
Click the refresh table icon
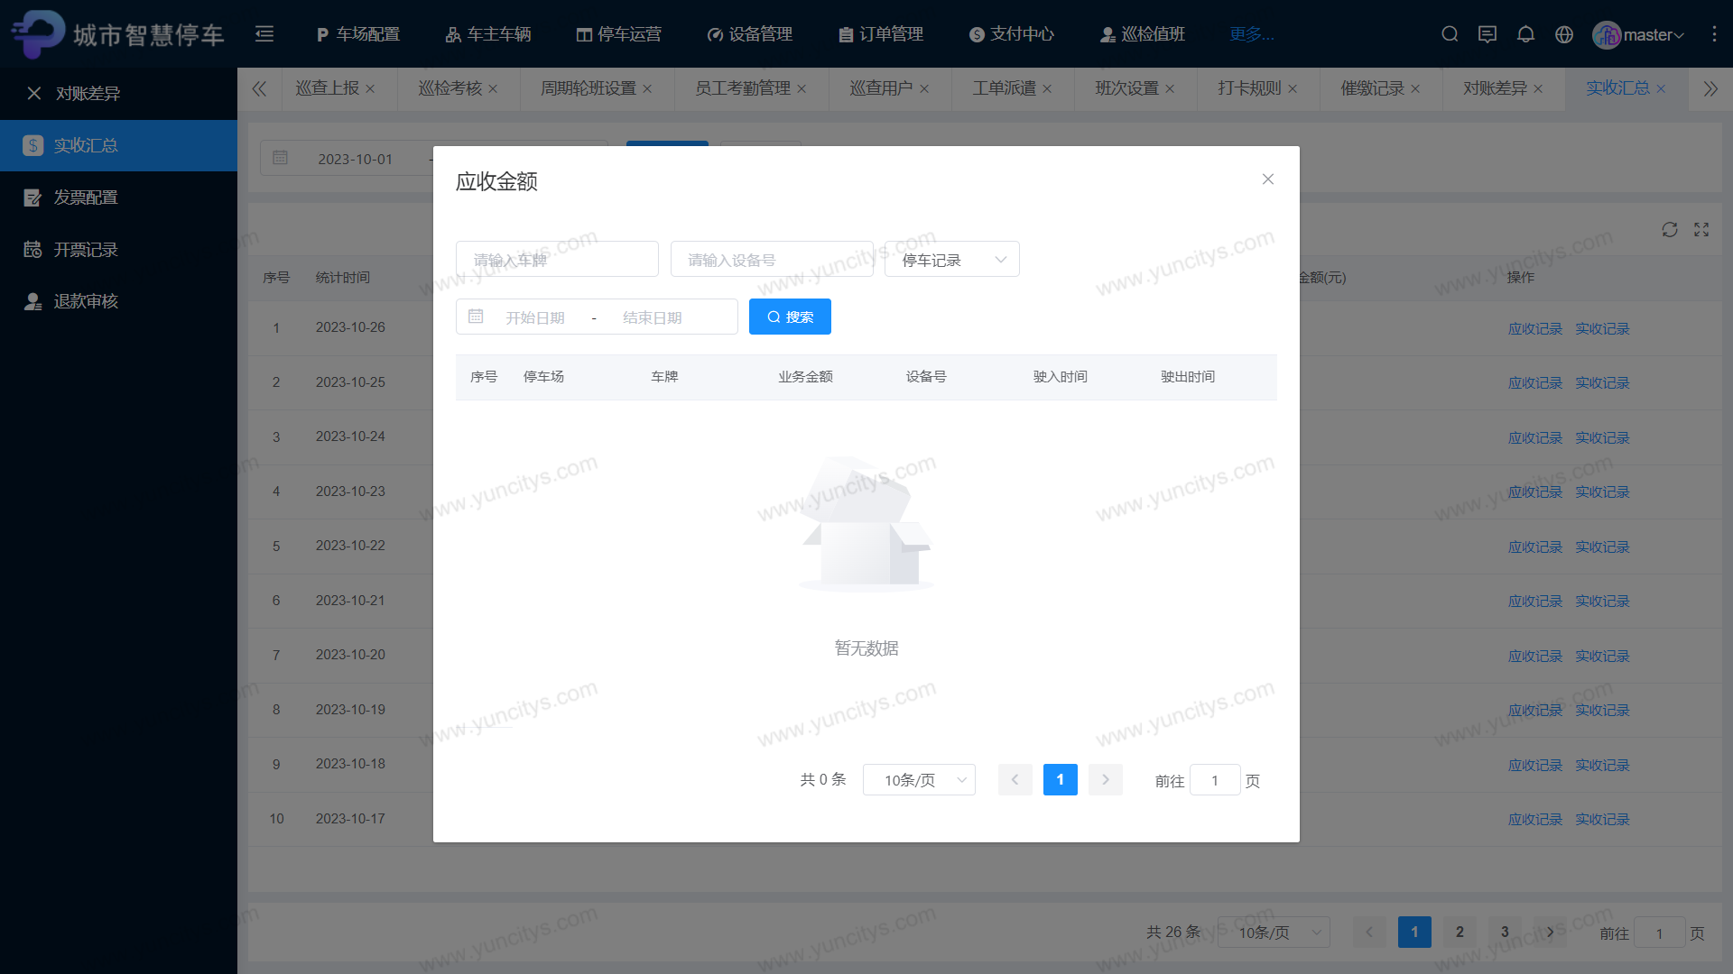pos(1670,230)
